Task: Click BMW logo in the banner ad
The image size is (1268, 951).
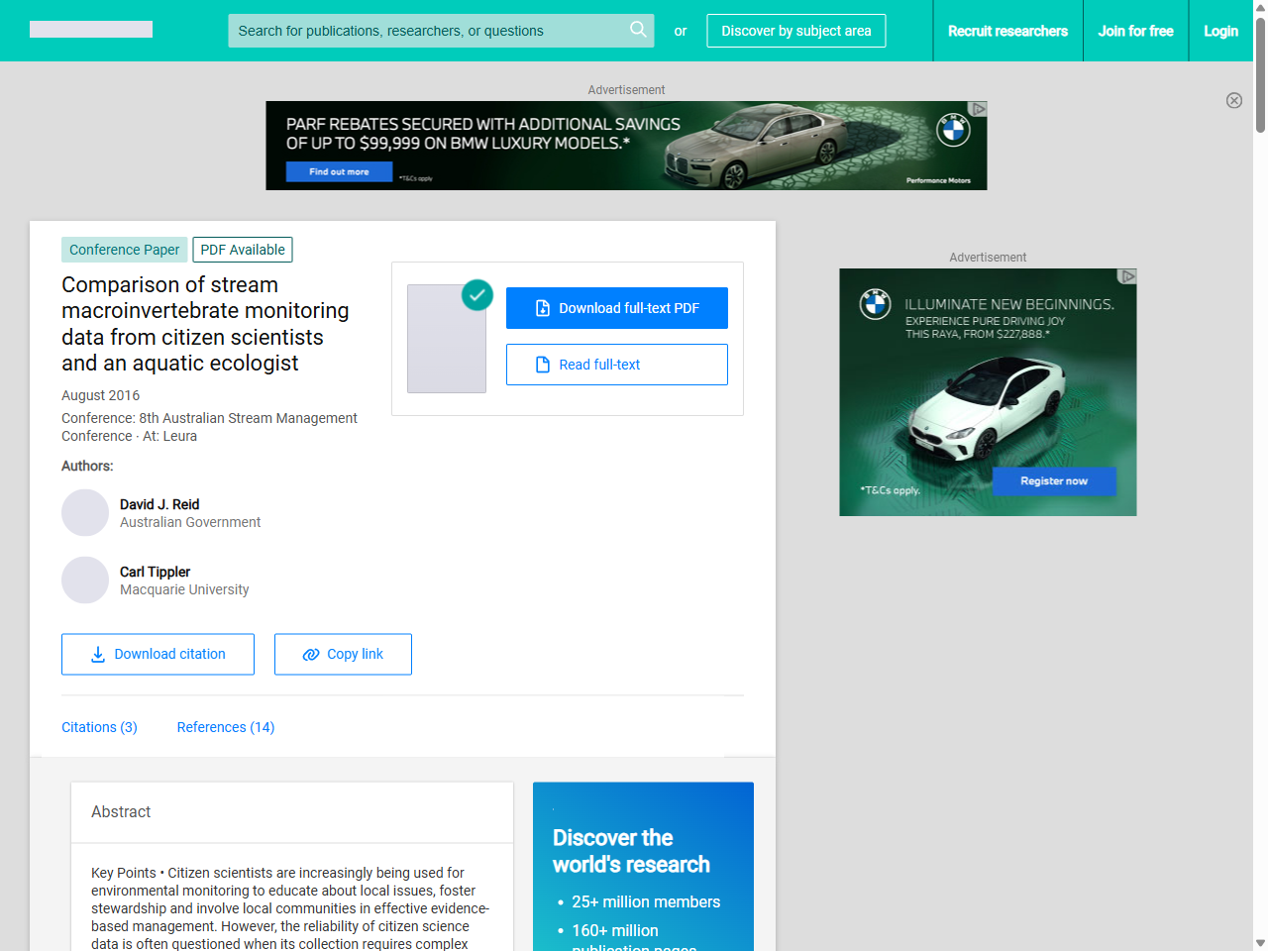Action: tap(953, 130)
